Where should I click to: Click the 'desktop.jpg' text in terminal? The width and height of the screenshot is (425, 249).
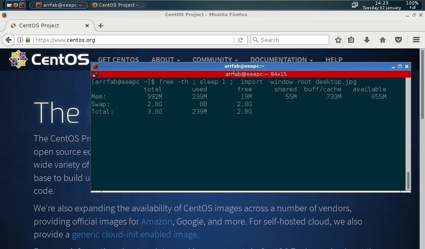336,82
